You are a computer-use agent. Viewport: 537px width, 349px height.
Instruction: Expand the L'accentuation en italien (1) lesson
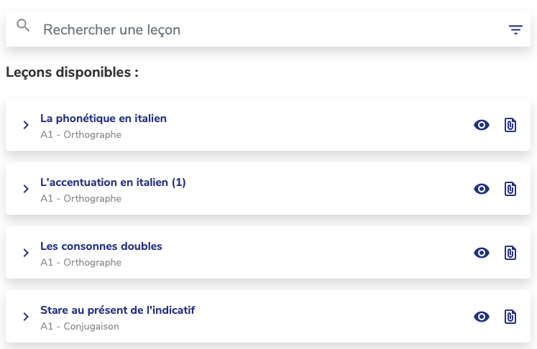pyautogui.click(x=26, y=189)
